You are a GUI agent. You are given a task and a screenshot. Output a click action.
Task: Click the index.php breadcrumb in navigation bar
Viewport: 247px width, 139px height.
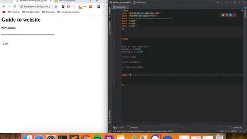coord(139,2)
